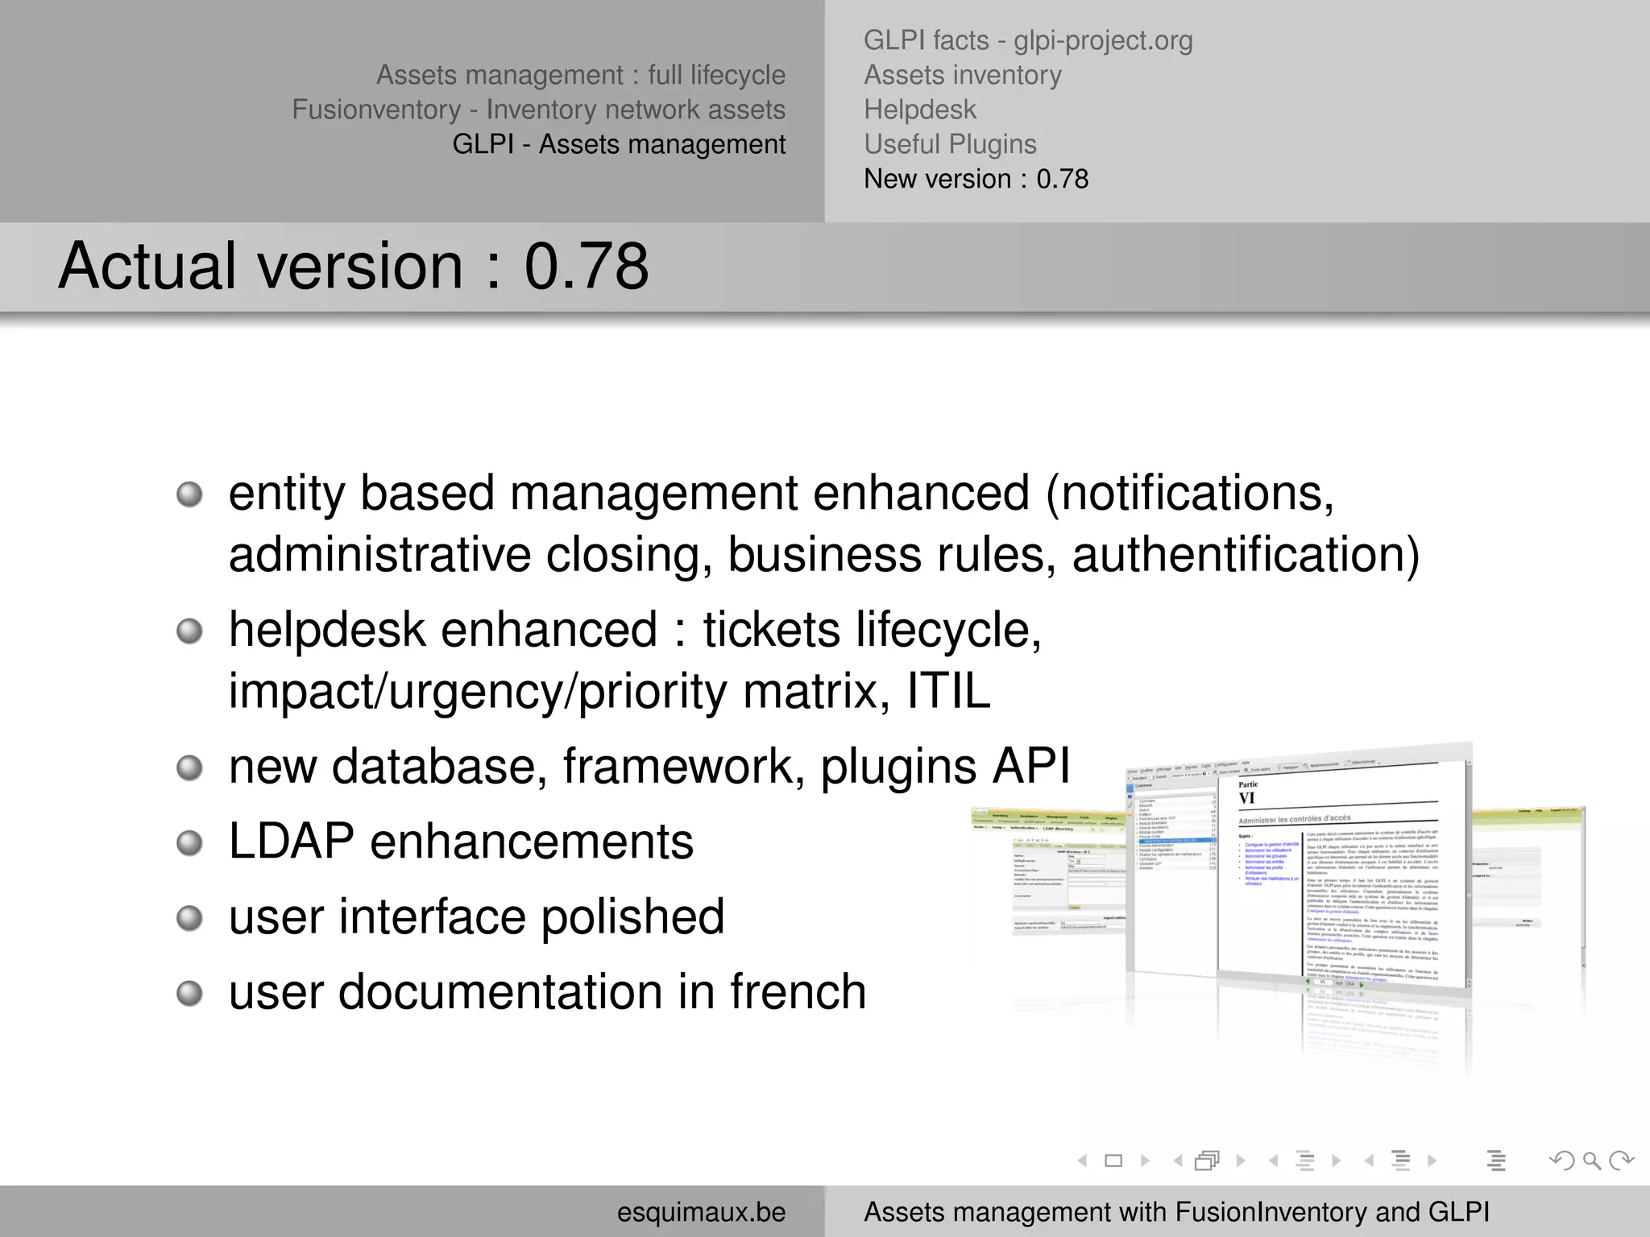Screen dimensions: 1650x1237
Task: Click the text 'impact/urgency/priority matrix, ITIL'
Action: click(x=609, y=691)
